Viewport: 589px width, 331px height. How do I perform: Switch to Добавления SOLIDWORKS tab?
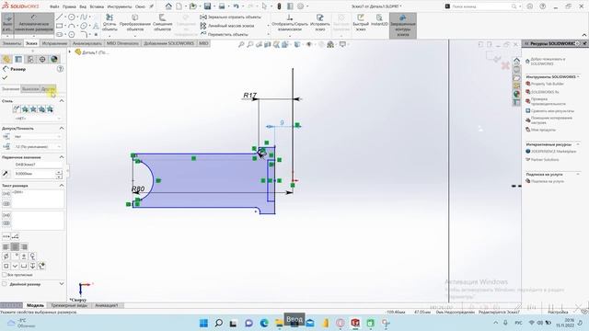[169, 43]
